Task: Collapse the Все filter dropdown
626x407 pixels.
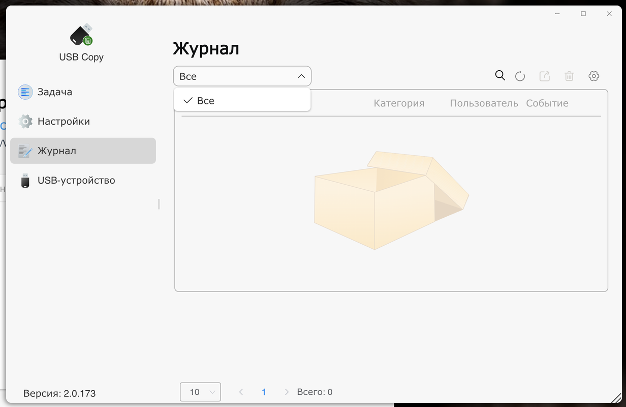Action: click(242, 76)
